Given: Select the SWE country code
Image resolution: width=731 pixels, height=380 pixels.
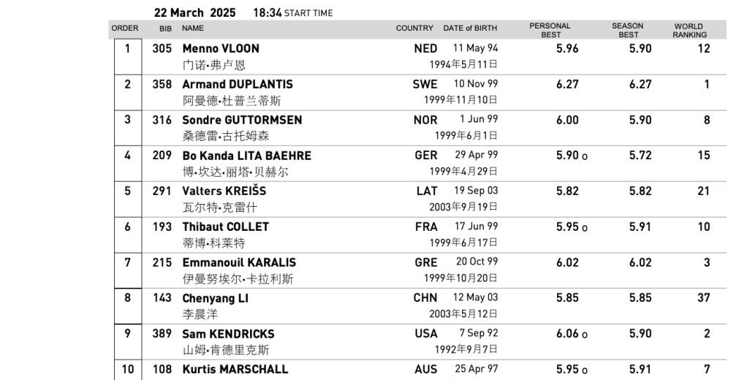Looking at the screenshot, I should [x=425, y=84].
